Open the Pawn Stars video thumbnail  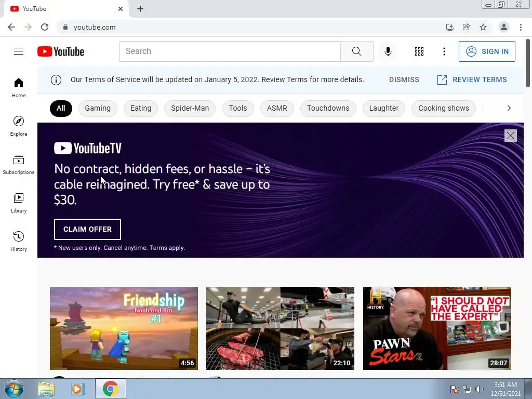point(437,328)
